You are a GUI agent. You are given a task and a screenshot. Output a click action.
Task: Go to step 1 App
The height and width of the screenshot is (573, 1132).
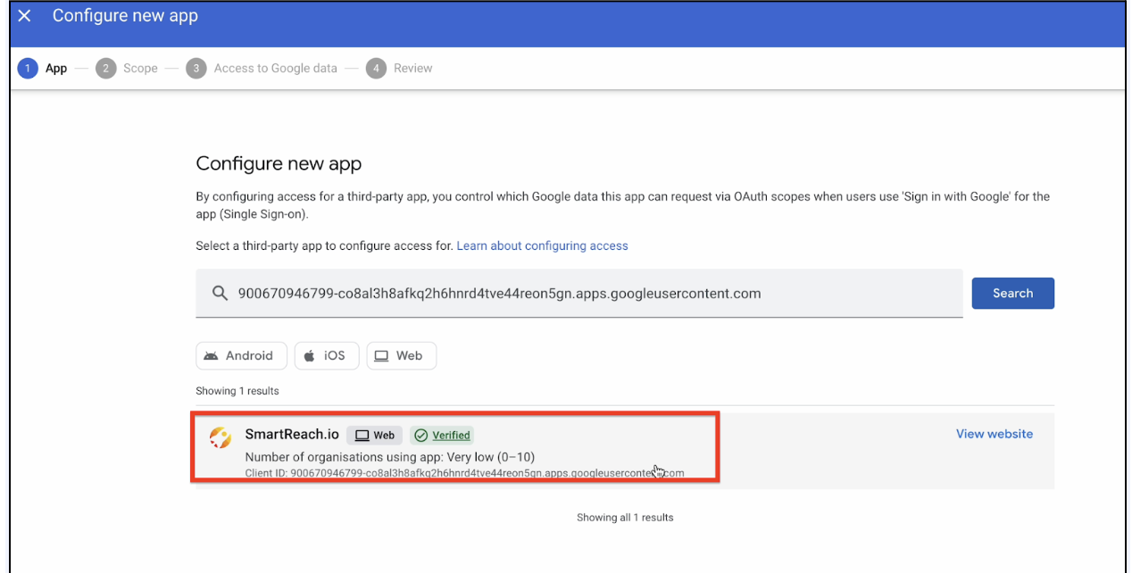(43, 69)
